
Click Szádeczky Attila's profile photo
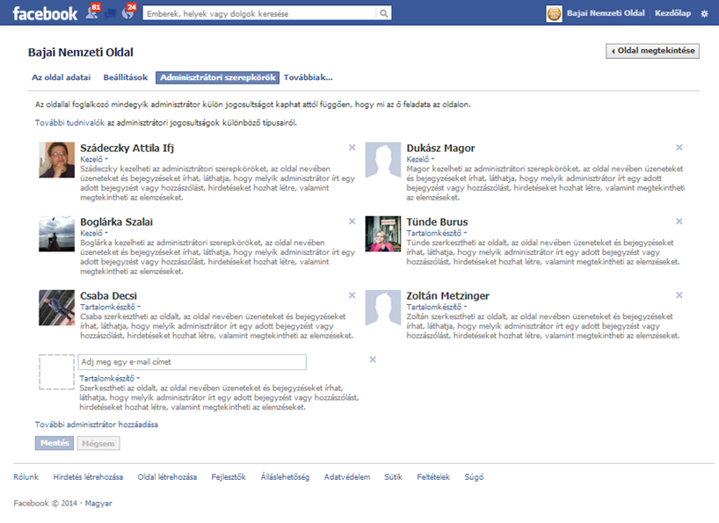click(x=57, y=160)
